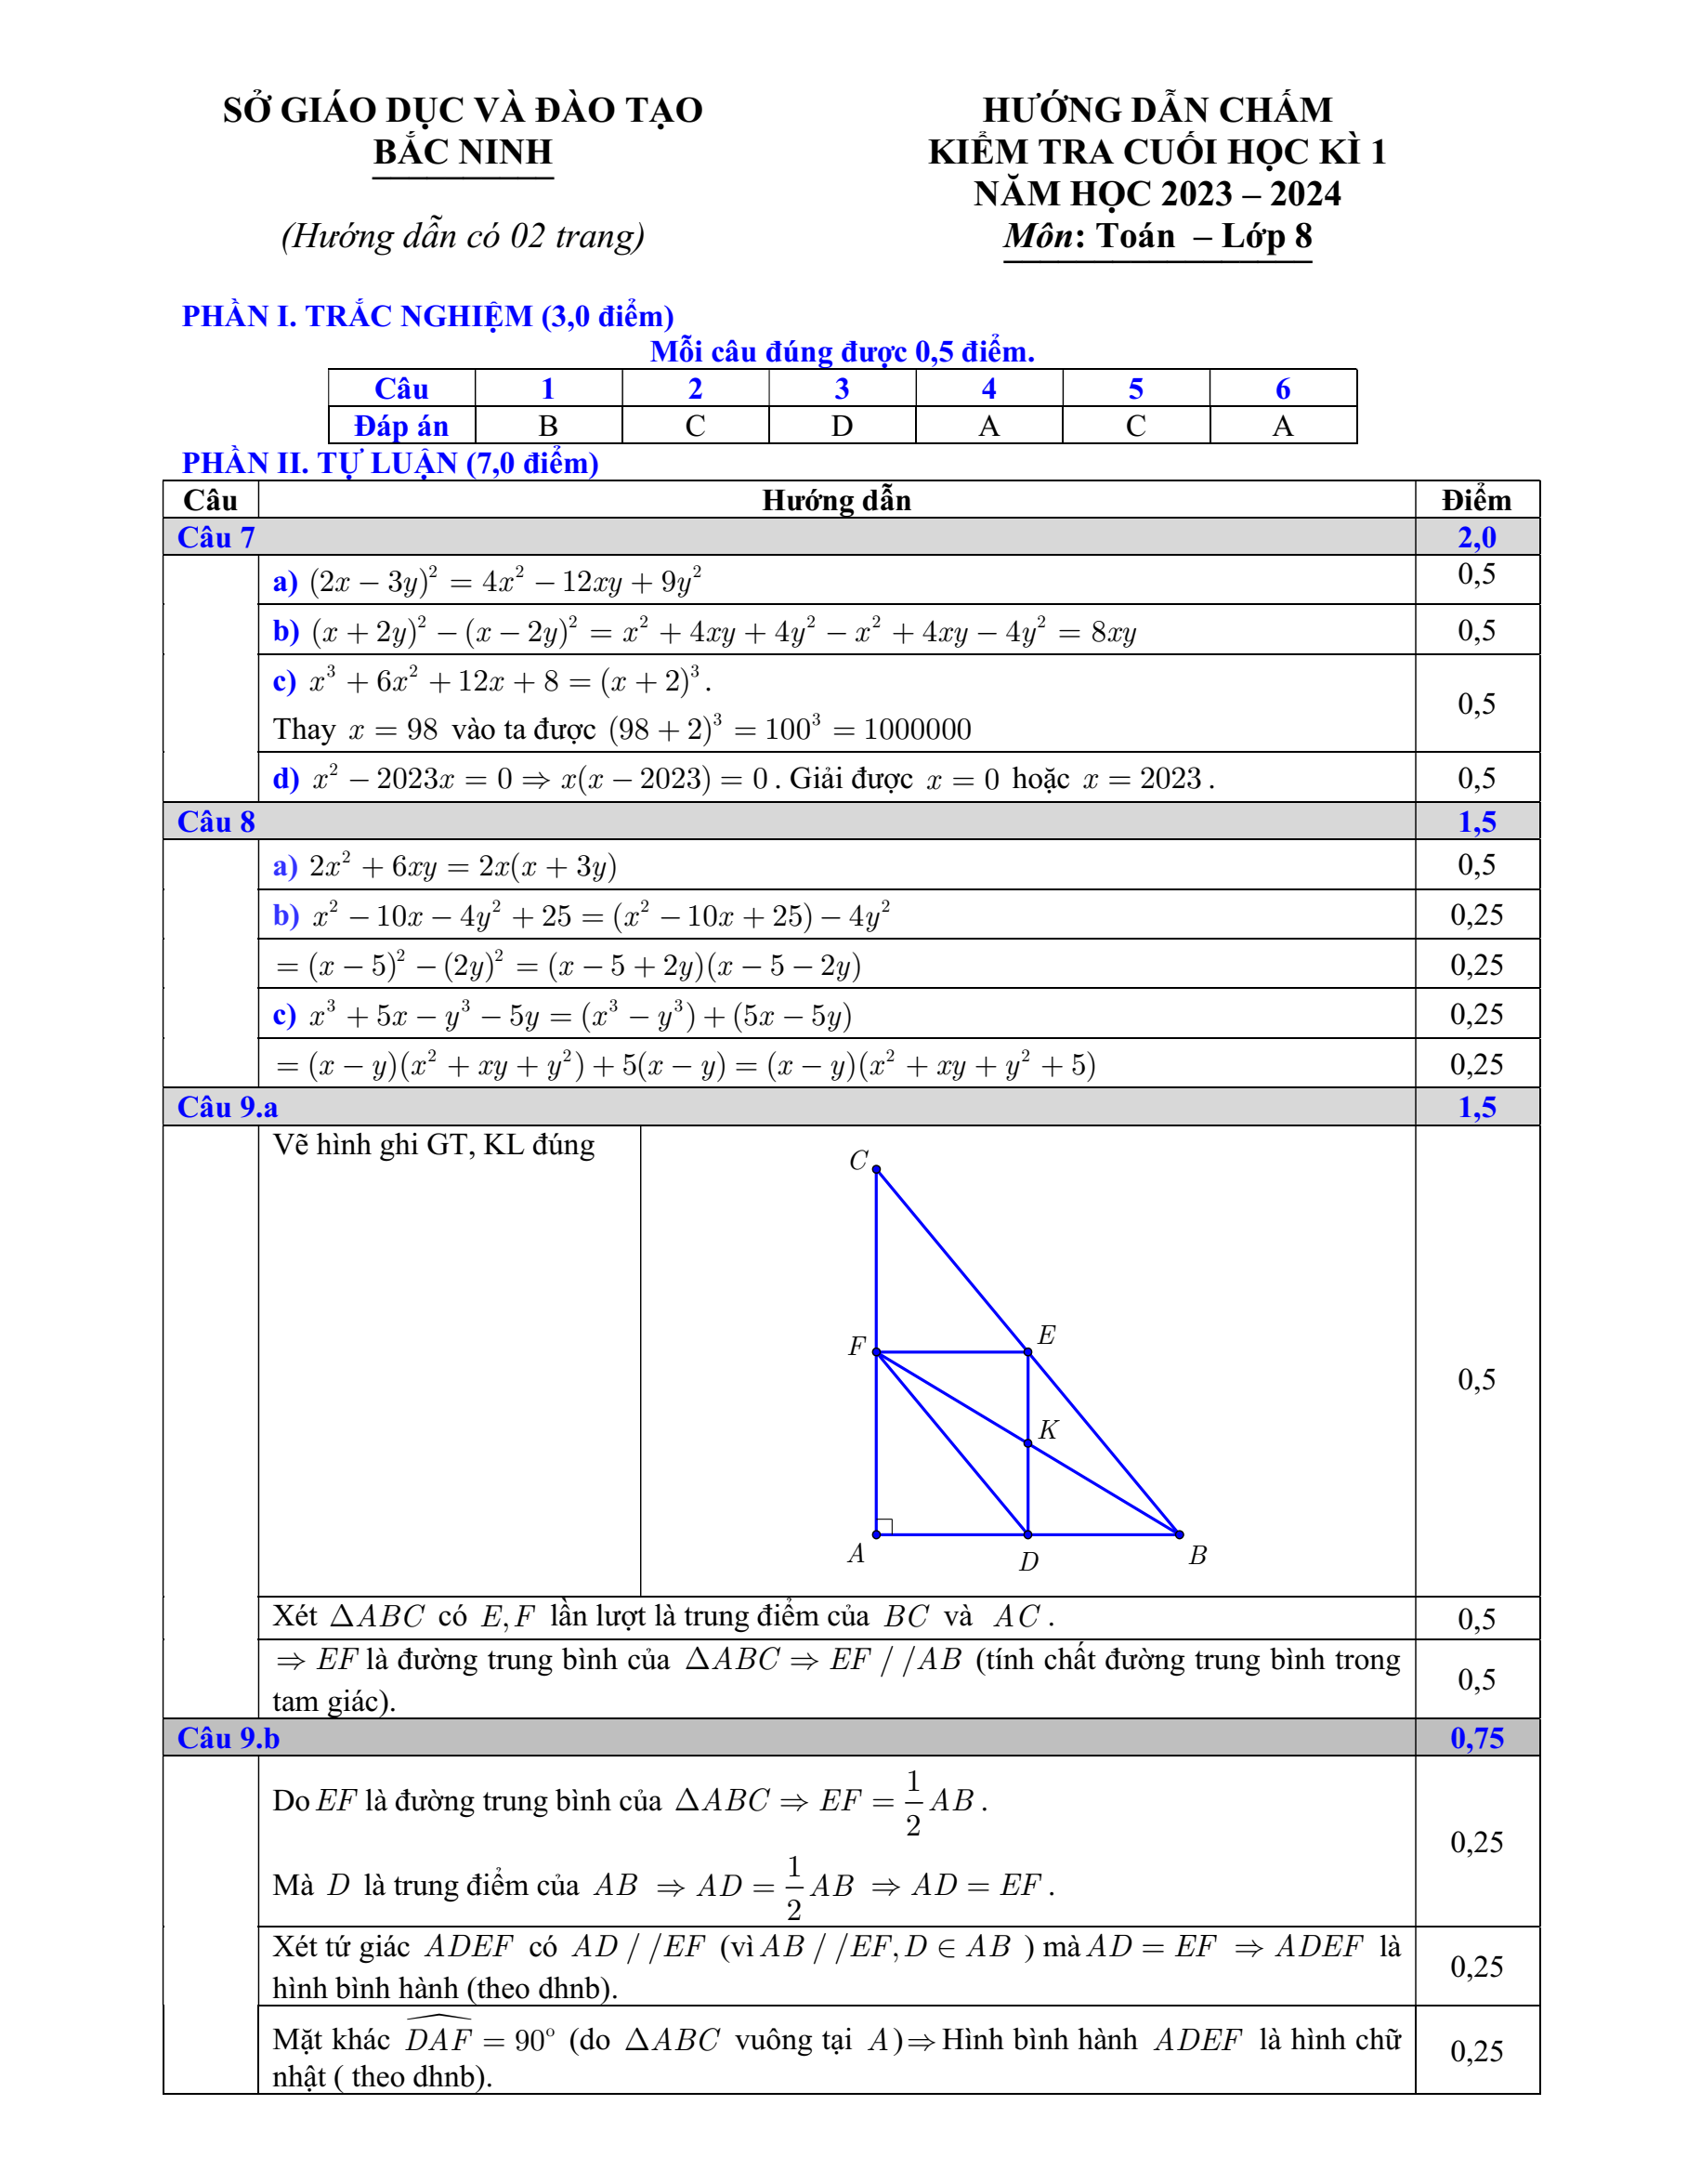Click the line "KIỂM TRA CUỐI HỌC KÌ 1"
The image size is (1687, 2184).
coord(1157,152)
